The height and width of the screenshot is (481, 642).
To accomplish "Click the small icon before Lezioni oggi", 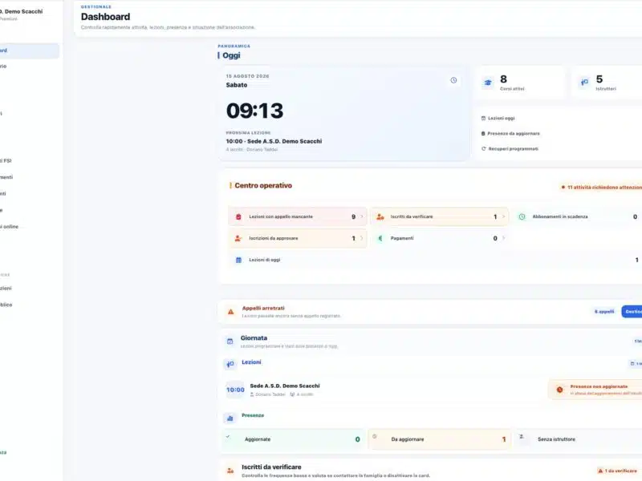I will pyautogui.click(x=483, y=118).
